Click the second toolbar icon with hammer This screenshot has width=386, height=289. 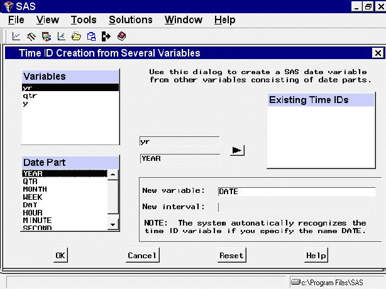(x=31, y=36)
